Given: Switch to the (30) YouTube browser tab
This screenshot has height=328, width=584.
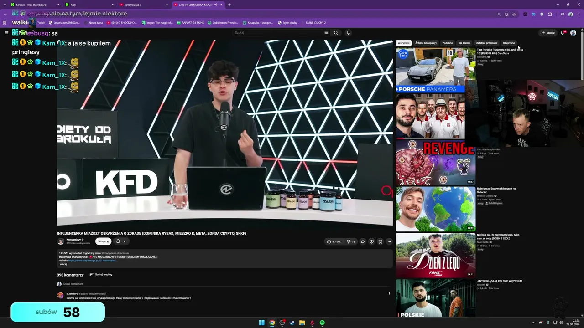Looking at the screenshot, I should (143, 5).
